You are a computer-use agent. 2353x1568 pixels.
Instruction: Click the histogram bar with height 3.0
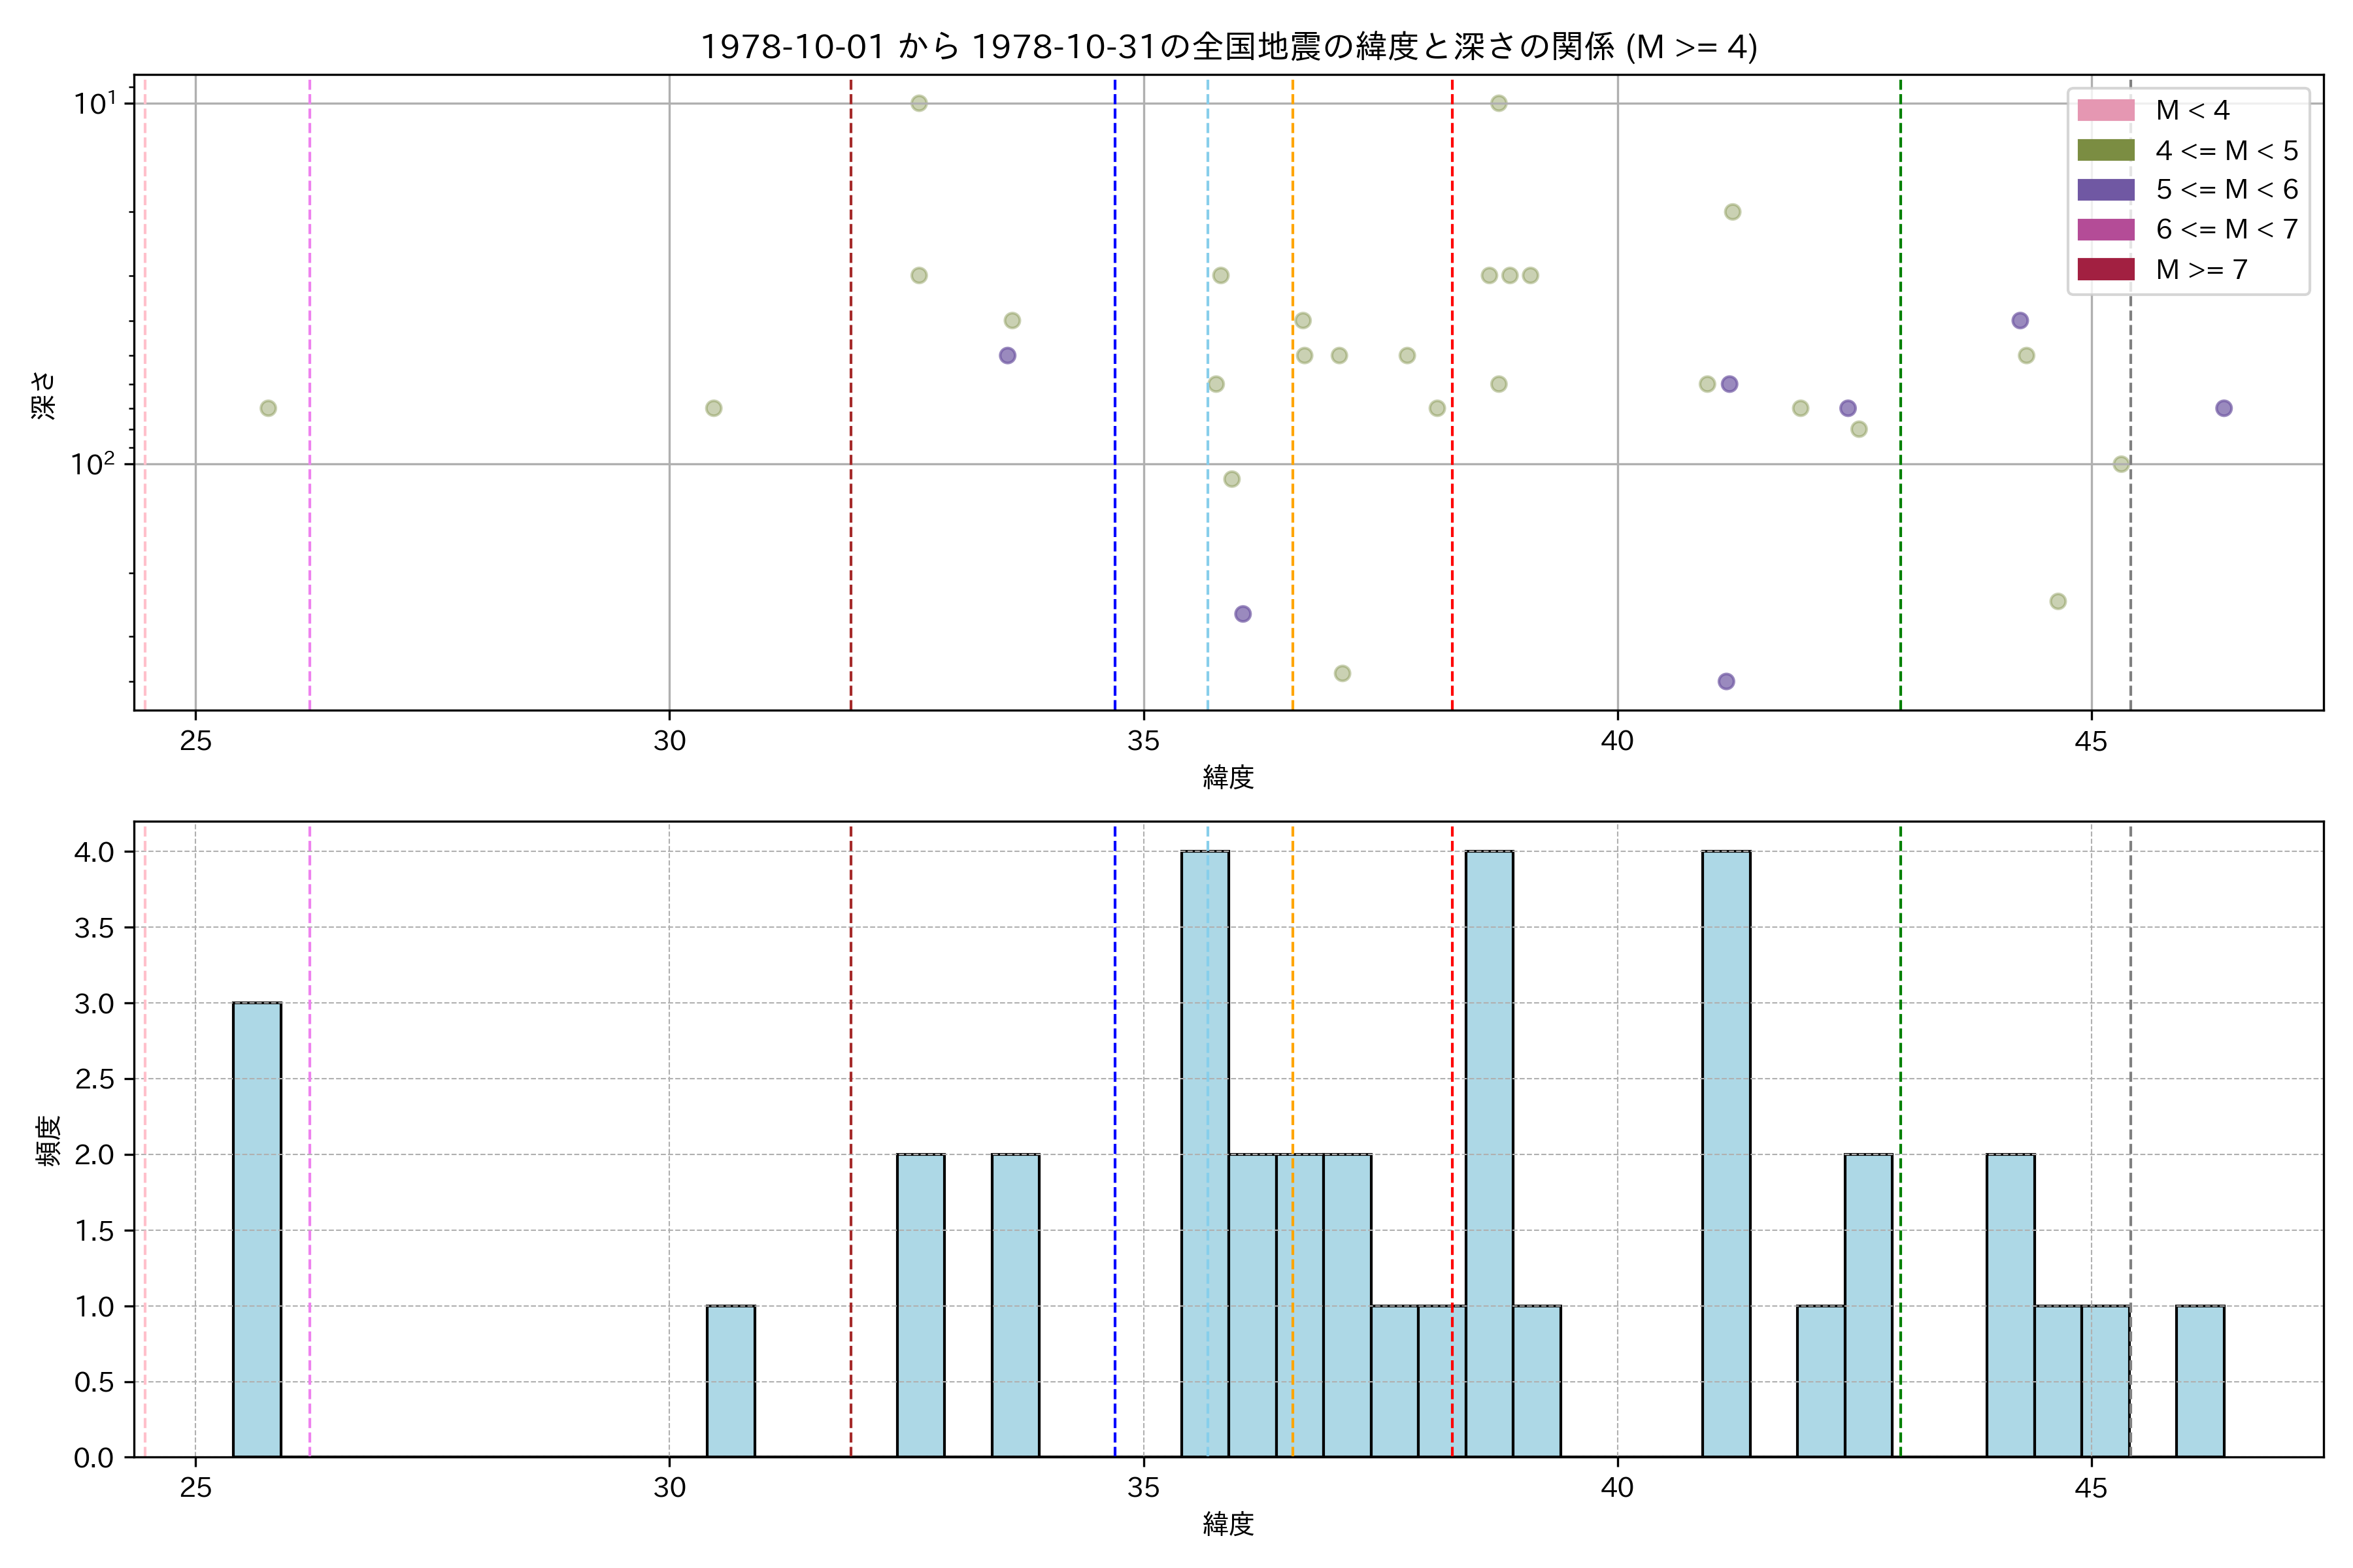coord(257,1229)
